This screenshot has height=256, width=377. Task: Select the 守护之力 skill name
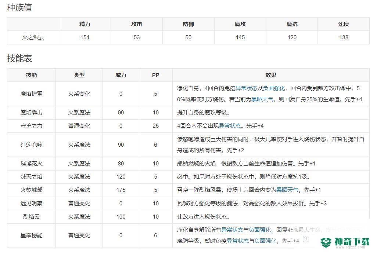(31, 126)
